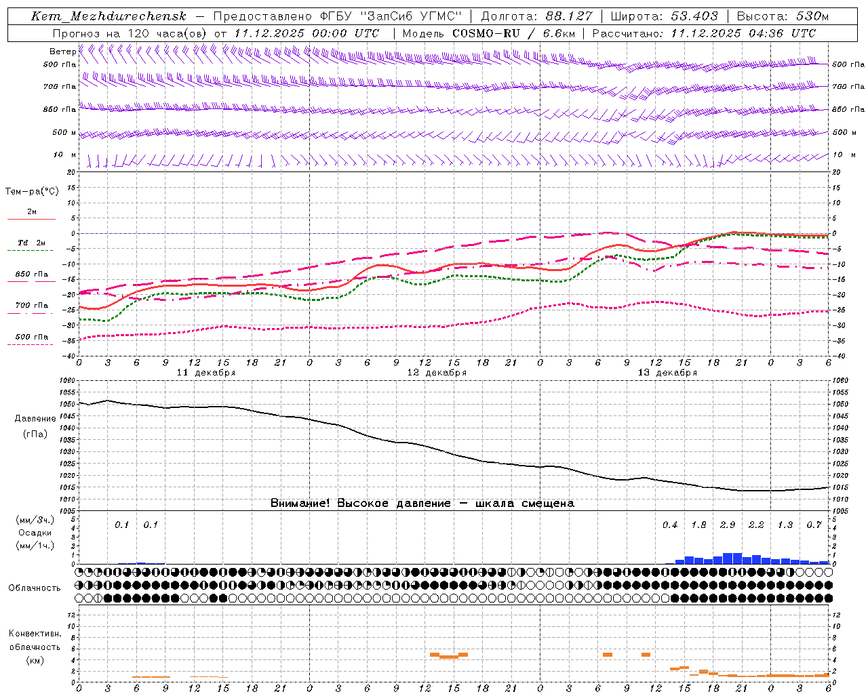The image size is (868, 694).
Task: Click the ФГБУ "ЗапСиб УГМС" provider text
Action: pyautogui.click(x=390, y=16)
